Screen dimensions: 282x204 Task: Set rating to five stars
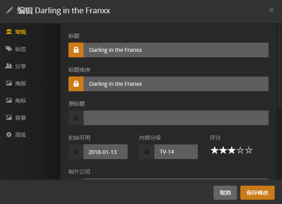[x=249, y=151]
